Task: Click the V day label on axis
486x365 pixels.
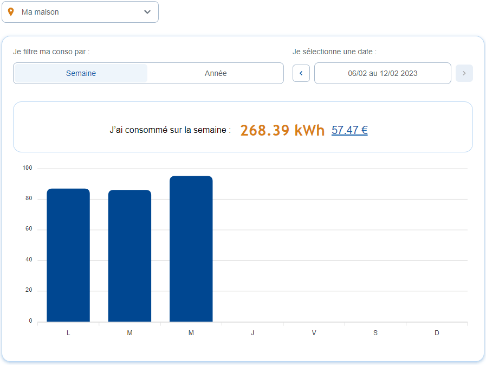Action: [x=314, y=333]
